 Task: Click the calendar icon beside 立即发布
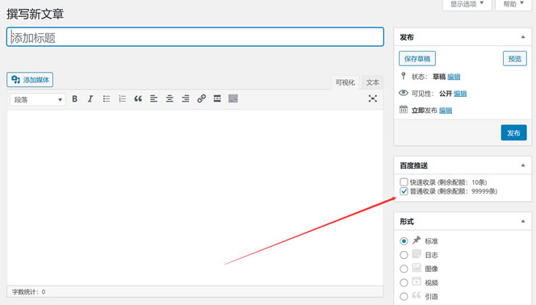404,109
